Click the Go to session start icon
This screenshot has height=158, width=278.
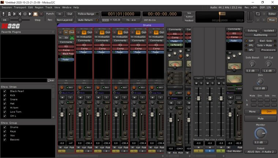coord(15,14)
